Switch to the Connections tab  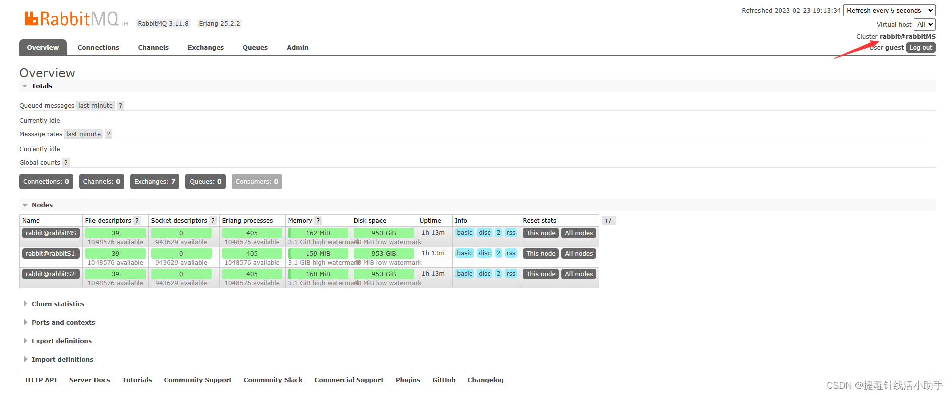click(99, 48)
